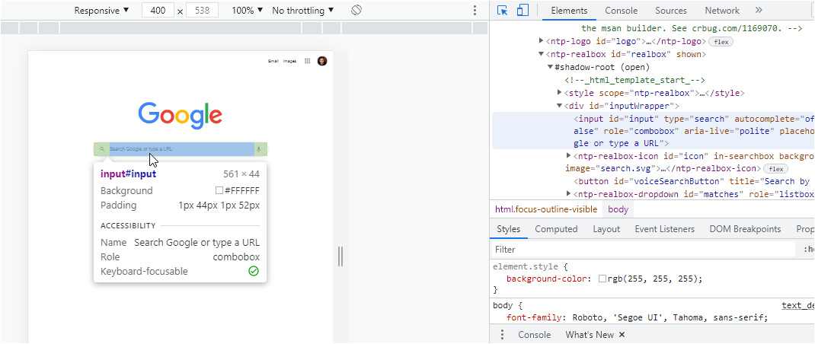Open the DOM Breakpoints pane tab
This screenshot has width=815, height=344.
(x=745, y=229)
